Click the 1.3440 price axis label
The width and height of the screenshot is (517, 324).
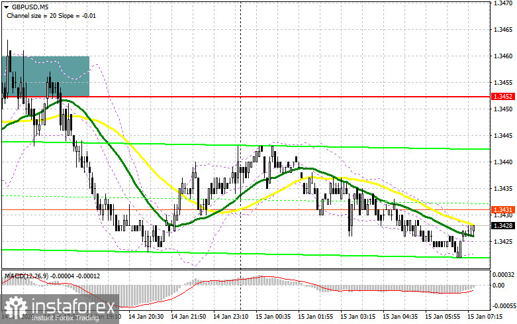tap(503, 162)
